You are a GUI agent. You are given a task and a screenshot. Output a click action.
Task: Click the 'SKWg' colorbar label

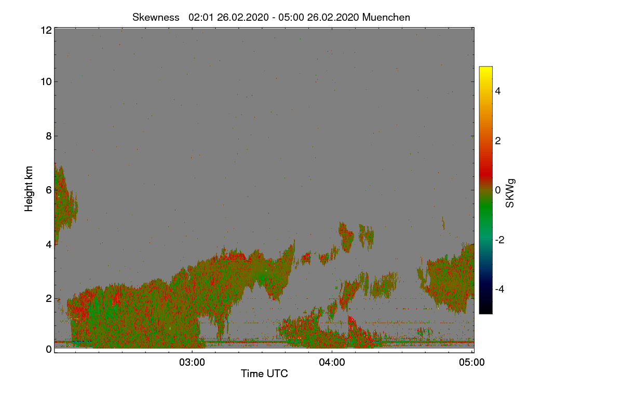[x=510, y=193]
